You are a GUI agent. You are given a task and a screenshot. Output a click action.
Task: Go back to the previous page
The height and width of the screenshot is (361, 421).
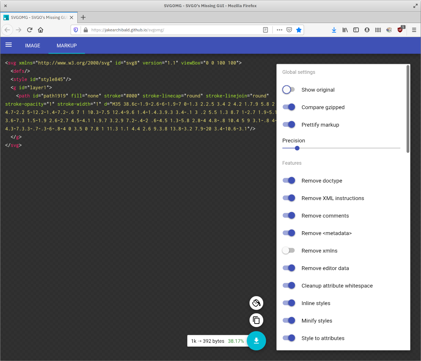click(x=7, y=30)
